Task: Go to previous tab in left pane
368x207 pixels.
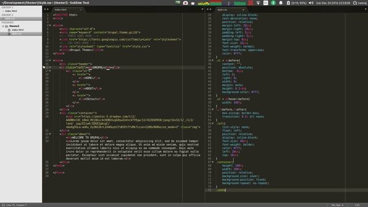Action: point(45,9)
